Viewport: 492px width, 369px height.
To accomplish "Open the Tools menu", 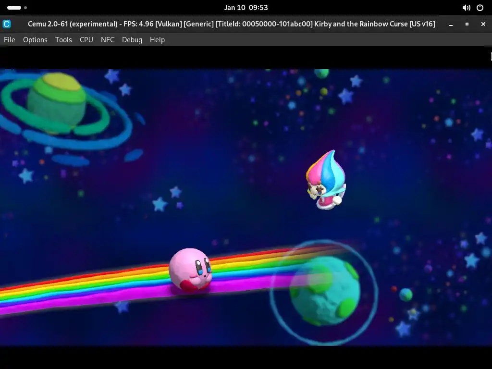I will pos(63,40).
